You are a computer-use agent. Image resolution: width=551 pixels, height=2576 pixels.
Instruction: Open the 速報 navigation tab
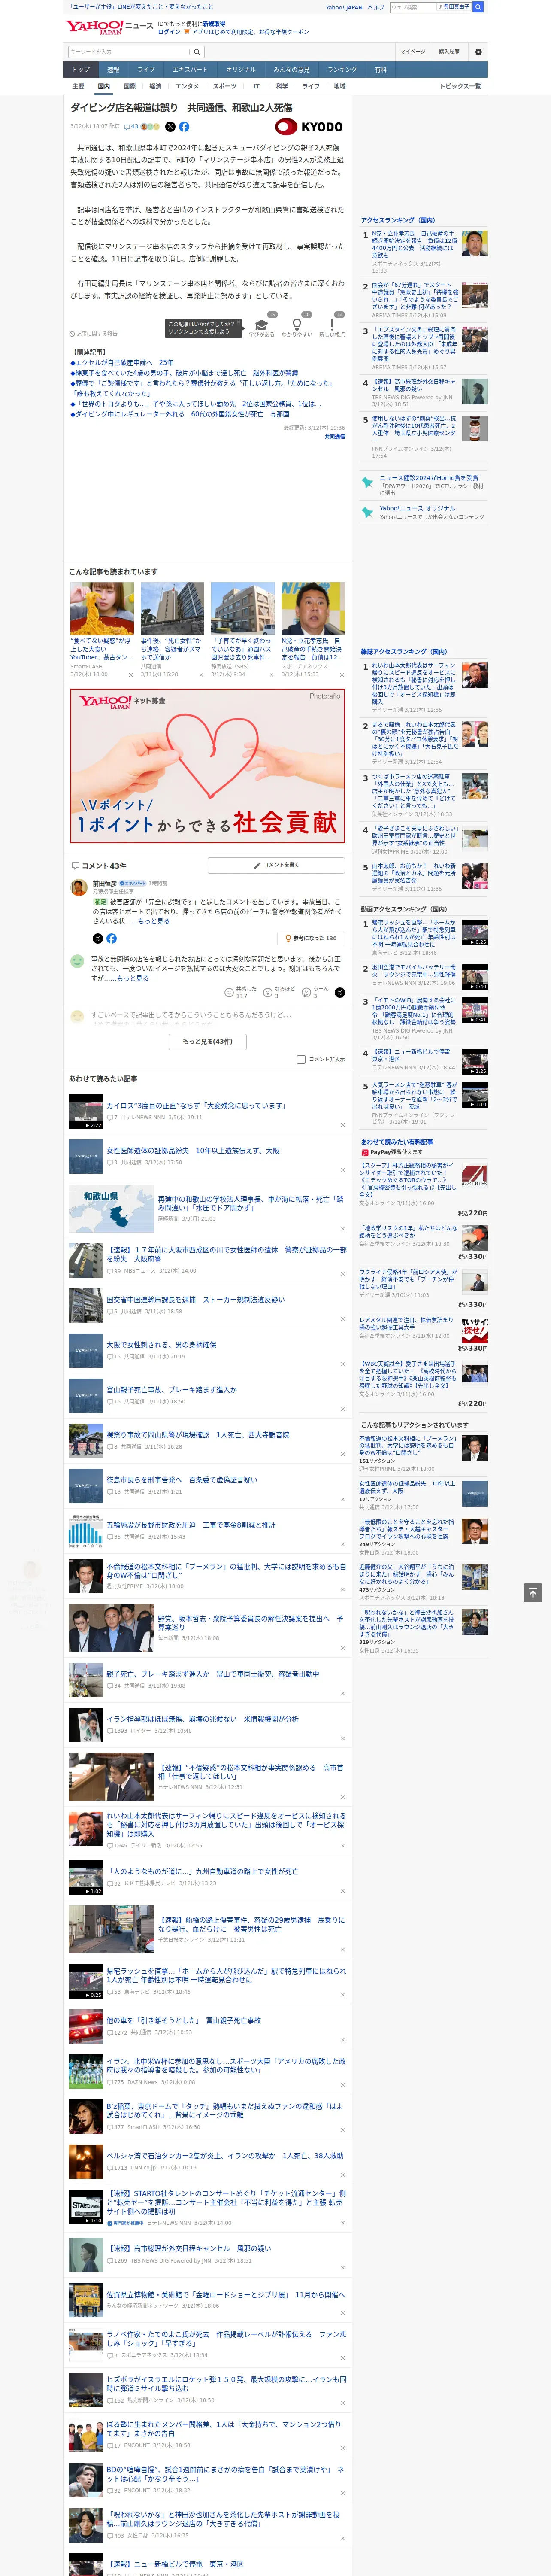[x=113, y=70]
